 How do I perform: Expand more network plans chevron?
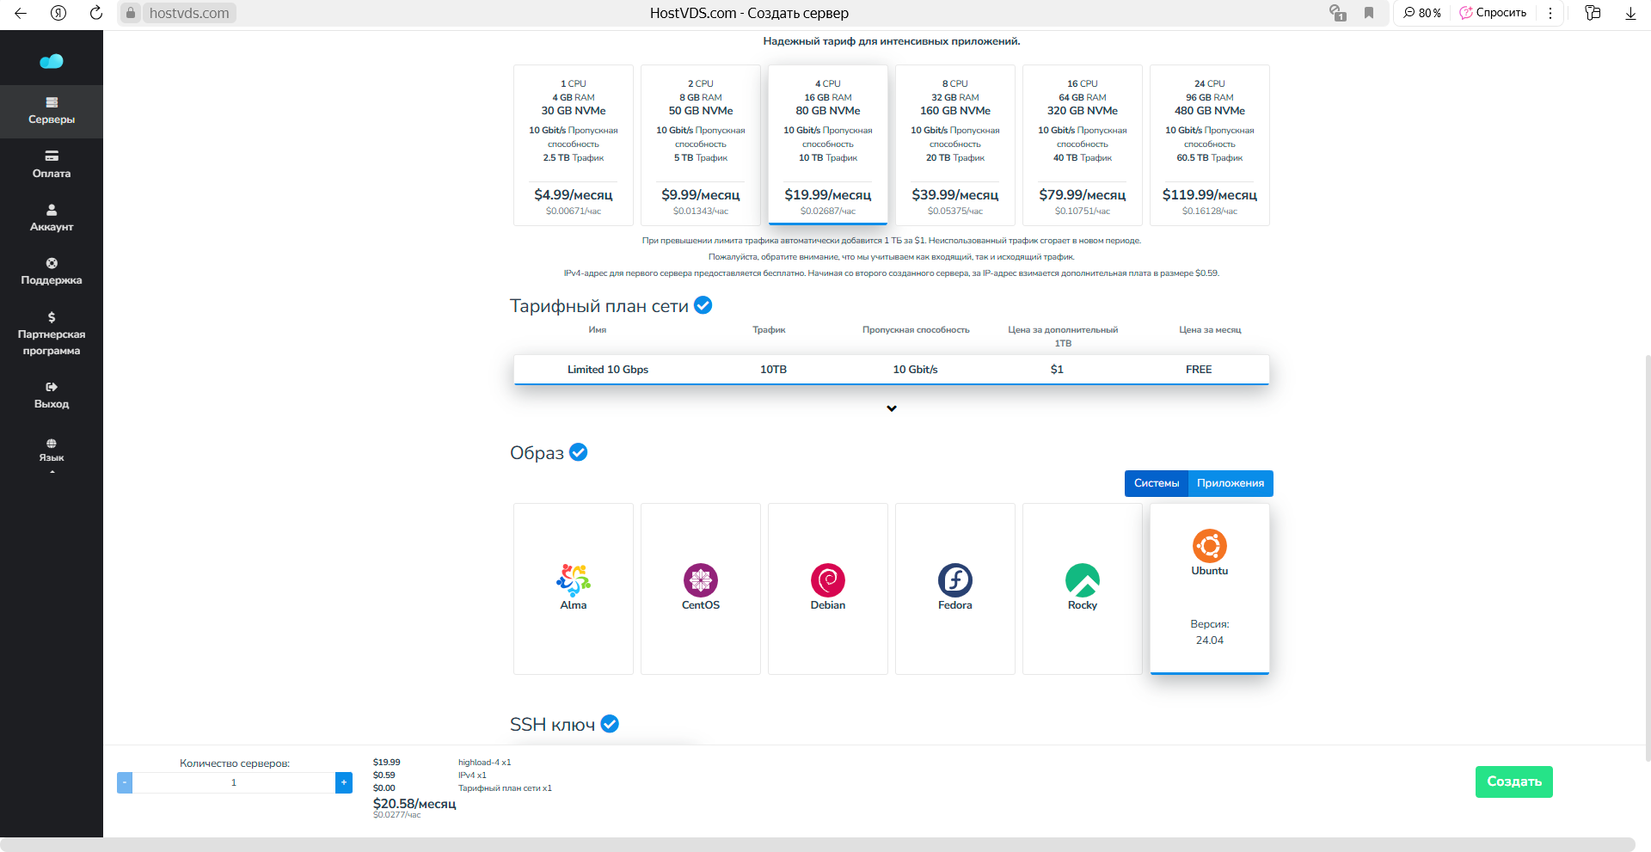coord(892,408)
